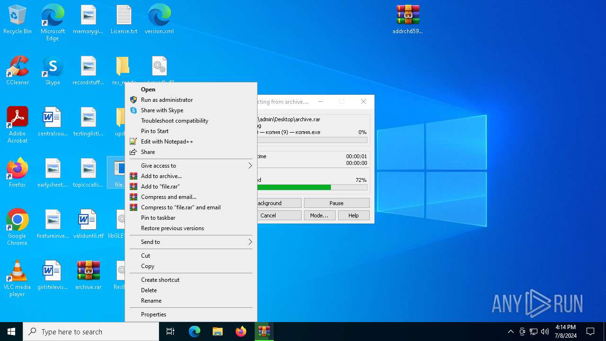The image size is (606, 341).
Task: Click the Type here to search box
Action: click(91, 332)
